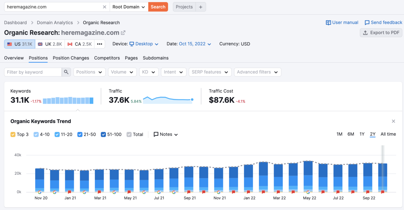Open Google update marker under Nov 20

tap(40, 192)
